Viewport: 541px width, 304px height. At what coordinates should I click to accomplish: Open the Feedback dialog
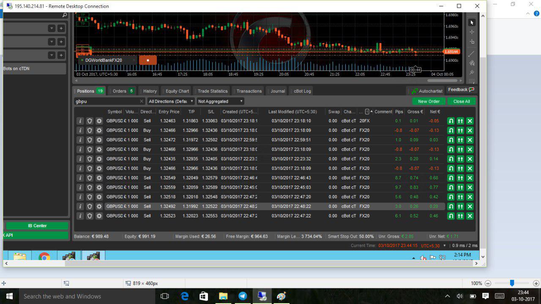click(x=461, y=90)
